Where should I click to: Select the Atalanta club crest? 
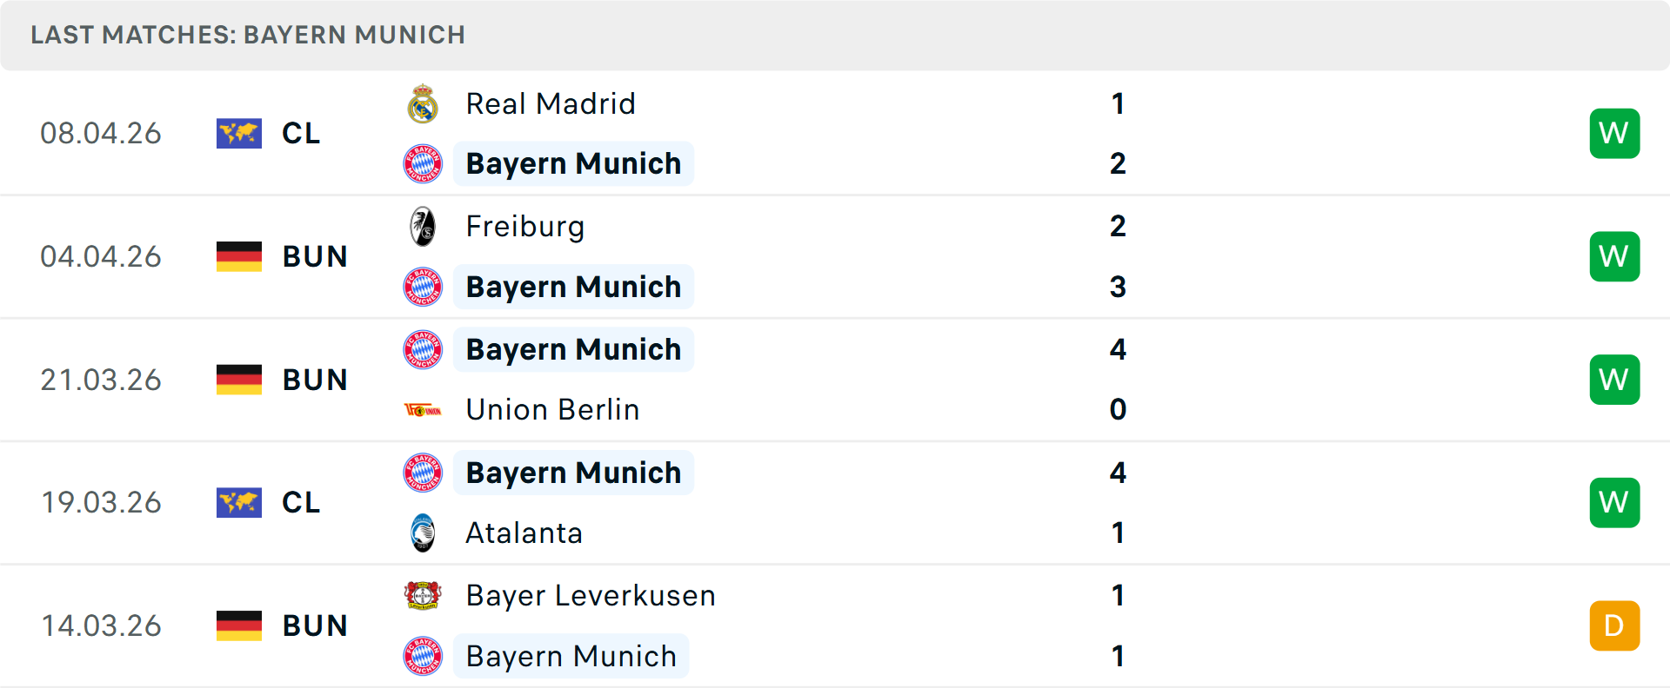(423, 533)
